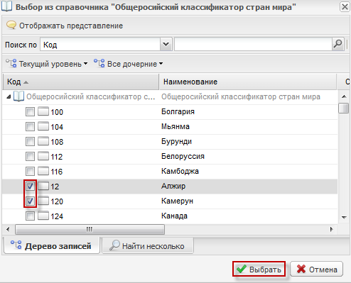
Task: Uncheck the checkbox for code 12 Алжир
Action: point(30,187)
